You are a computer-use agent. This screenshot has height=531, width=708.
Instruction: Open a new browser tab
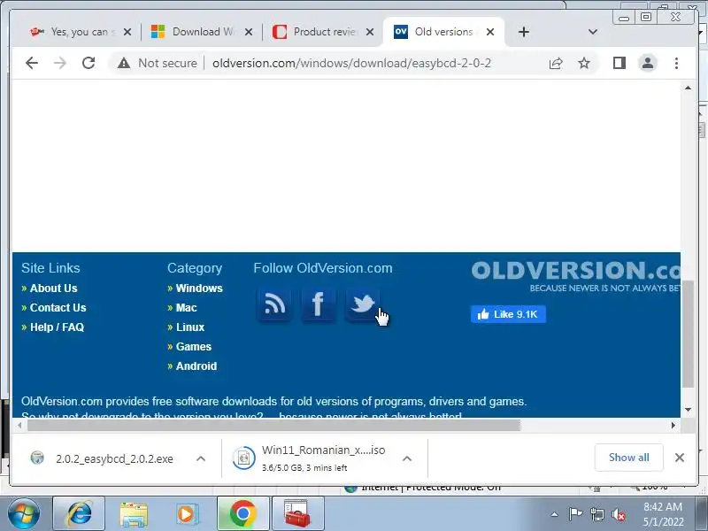524,32
